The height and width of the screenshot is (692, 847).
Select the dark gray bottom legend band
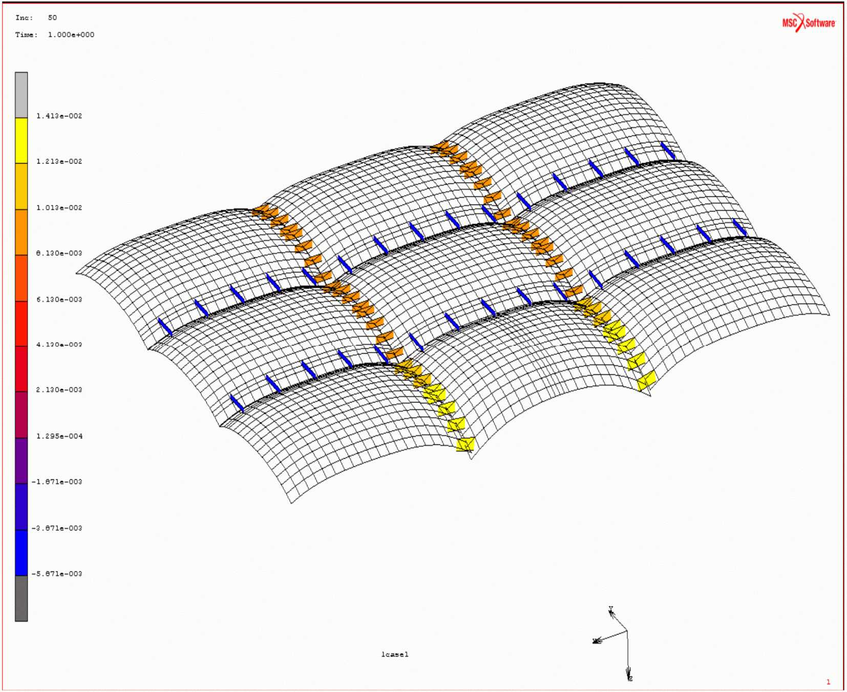[21, 598]
